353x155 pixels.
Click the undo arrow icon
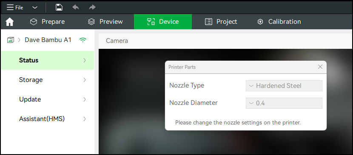[76, 7]
